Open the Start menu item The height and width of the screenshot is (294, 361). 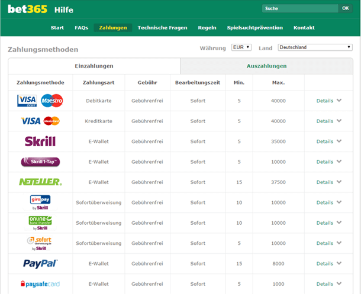[x=57, y=28]
